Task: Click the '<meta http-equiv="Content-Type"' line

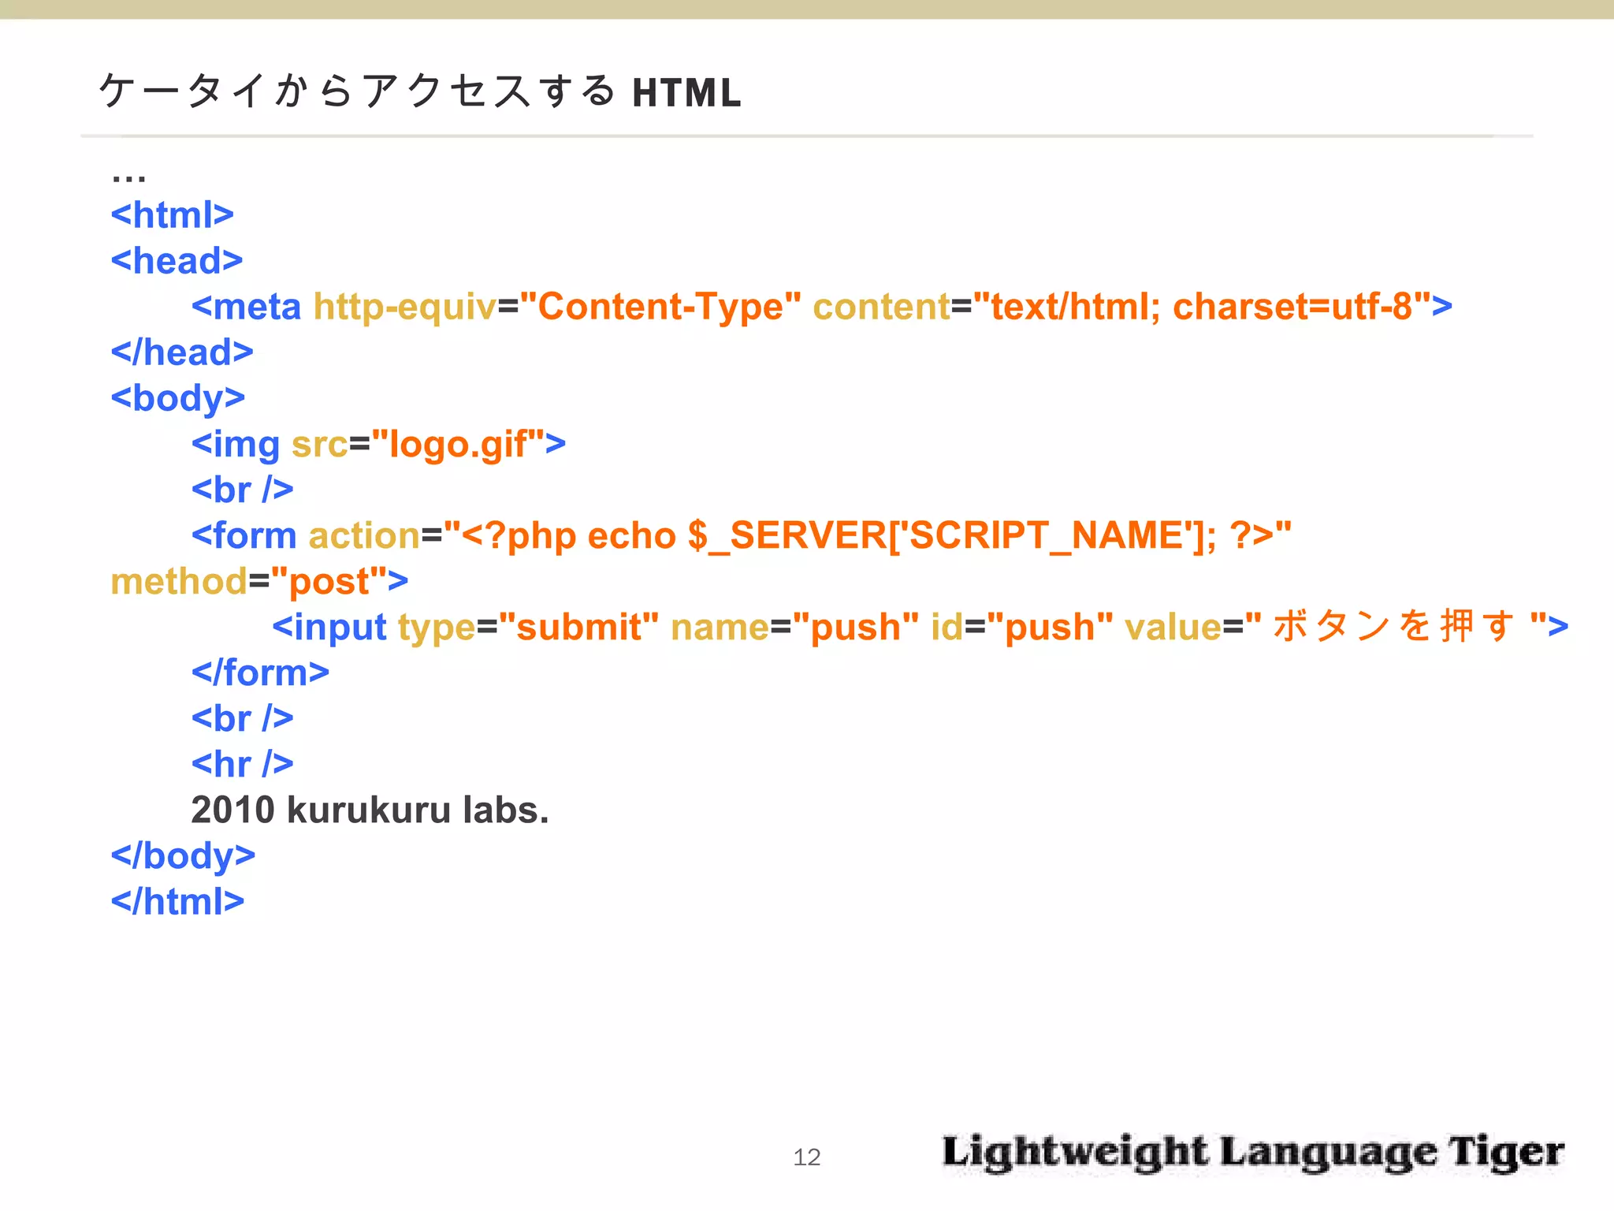Action: point(821,307)
